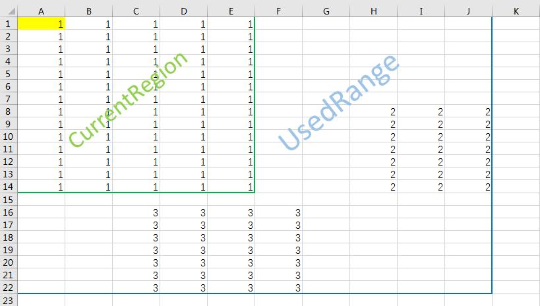Screen dimensions: 540x306
Task: Select column D header
Action: pos(183,11)
